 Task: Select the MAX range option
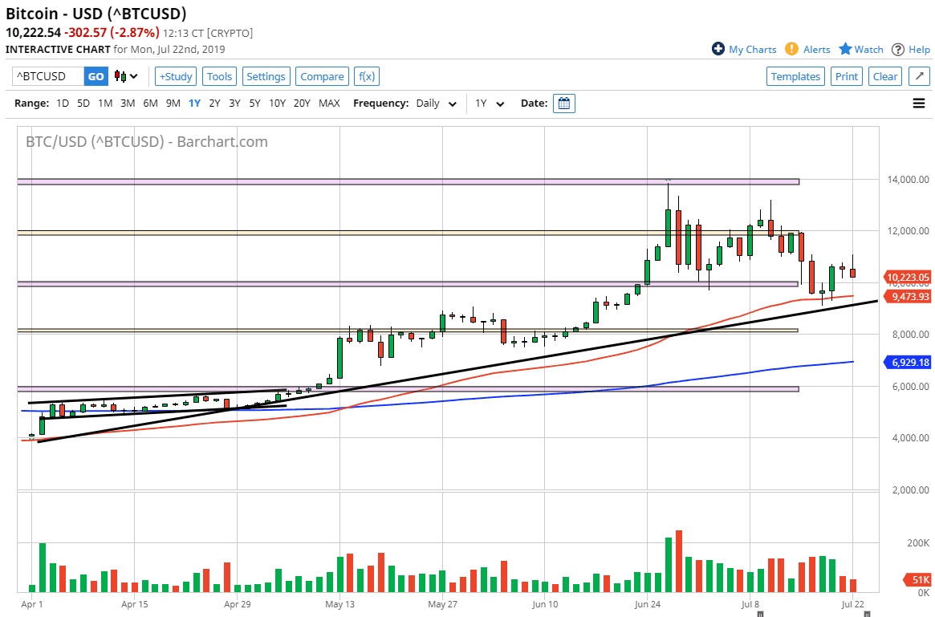[x=329, y=103]
